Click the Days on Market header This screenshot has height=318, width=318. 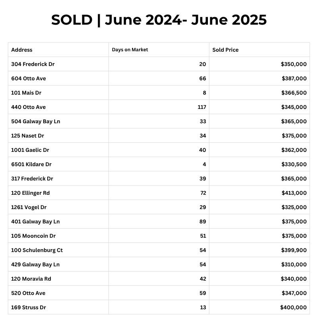coord(130,50)
